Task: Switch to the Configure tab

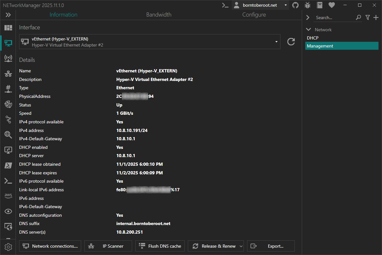Action: (254, 14)
